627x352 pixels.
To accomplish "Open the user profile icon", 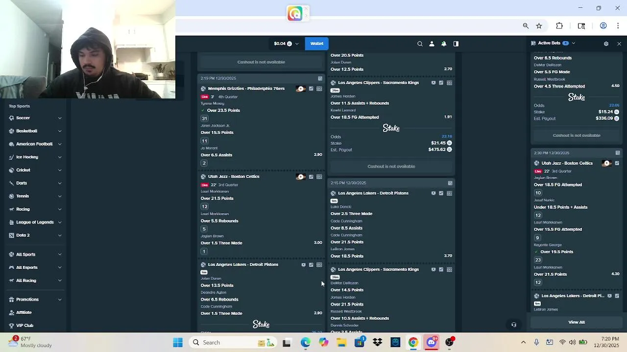I will (432, 44).
